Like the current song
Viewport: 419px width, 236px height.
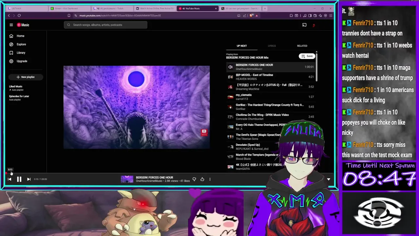[x=202, y=179]
